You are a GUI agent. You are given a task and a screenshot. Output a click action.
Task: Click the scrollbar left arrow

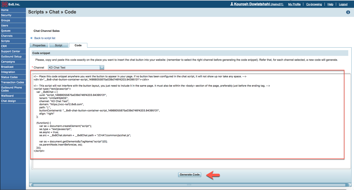click(x=31, y=185)
